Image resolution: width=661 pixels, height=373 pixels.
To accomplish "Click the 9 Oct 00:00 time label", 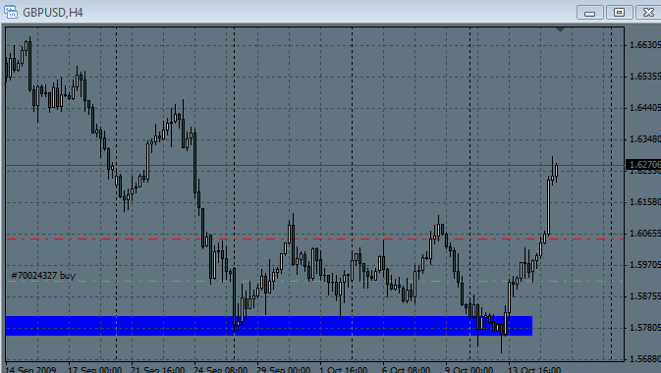I will pos(469,369).
